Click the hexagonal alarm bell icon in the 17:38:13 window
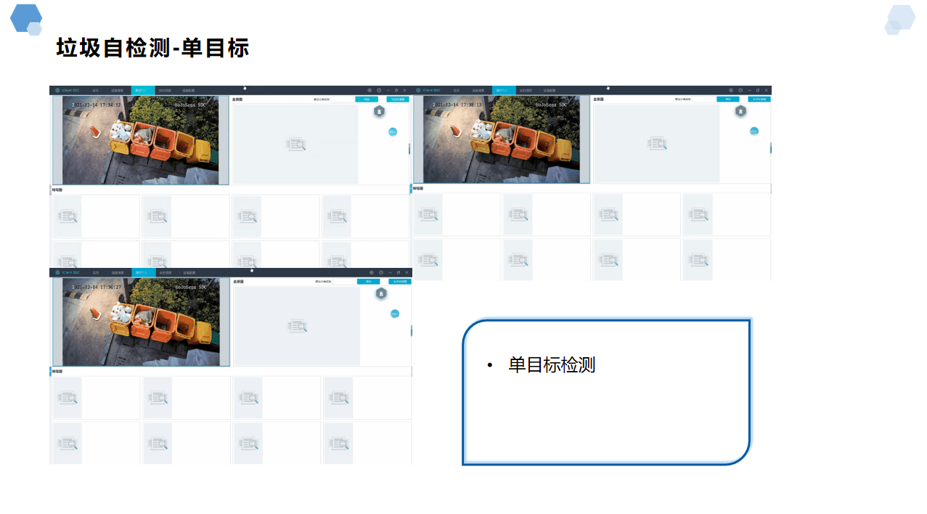This screenshot has width=927, height=514. pyautogui.click(x=740, y=111)
